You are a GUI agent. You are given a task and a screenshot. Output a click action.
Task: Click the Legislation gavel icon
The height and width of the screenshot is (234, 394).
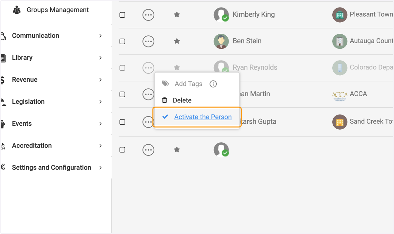[3, 102]
